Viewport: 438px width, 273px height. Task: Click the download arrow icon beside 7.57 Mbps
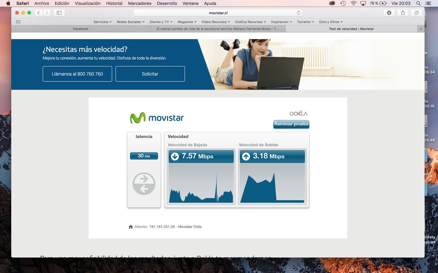pos(175,157)
